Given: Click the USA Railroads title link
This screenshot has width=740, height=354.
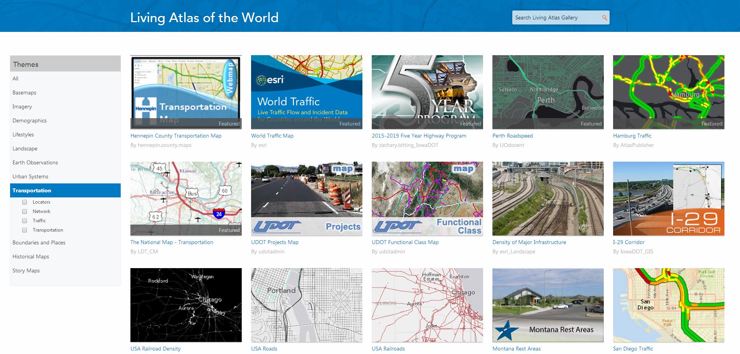Looking at the screenshot, I should [x=388, y=349].
